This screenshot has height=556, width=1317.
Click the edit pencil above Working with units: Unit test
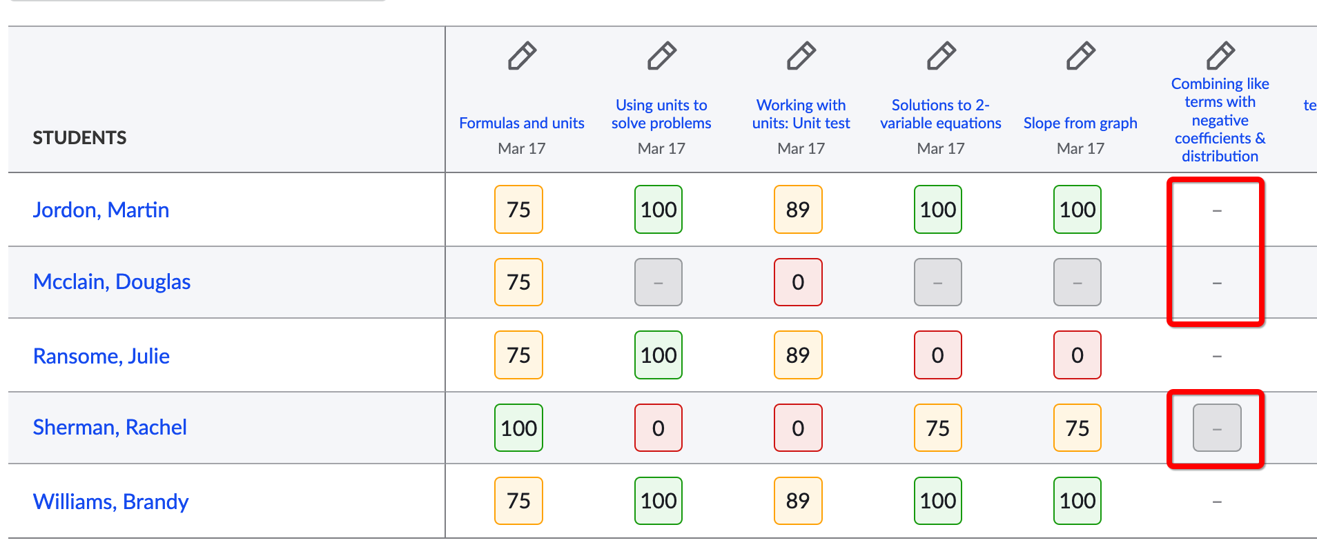click(x=801, y=57)
